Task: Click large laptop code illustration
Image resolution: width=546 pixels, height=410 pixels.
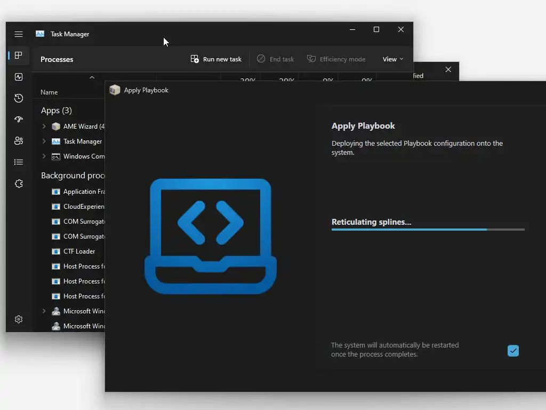Action: (x=210, y=236)
